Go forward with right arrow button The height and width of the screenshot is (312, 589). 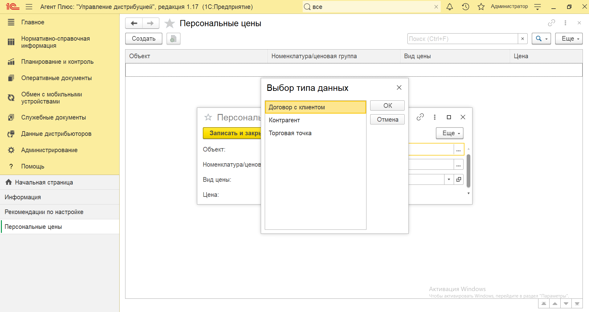coord(150,23)
